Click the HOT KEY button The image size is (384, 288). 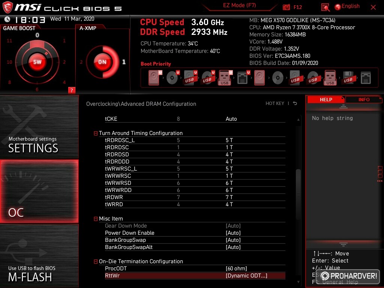click(x=275, y=103)
